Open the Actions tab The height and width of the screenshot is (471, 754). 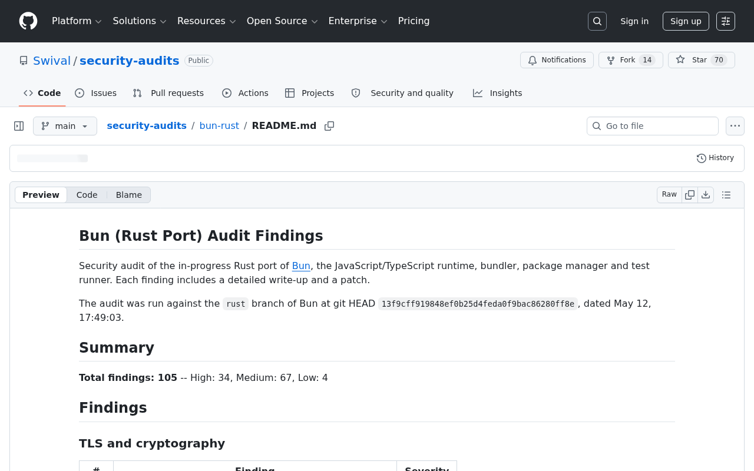(x=245, y=93)
